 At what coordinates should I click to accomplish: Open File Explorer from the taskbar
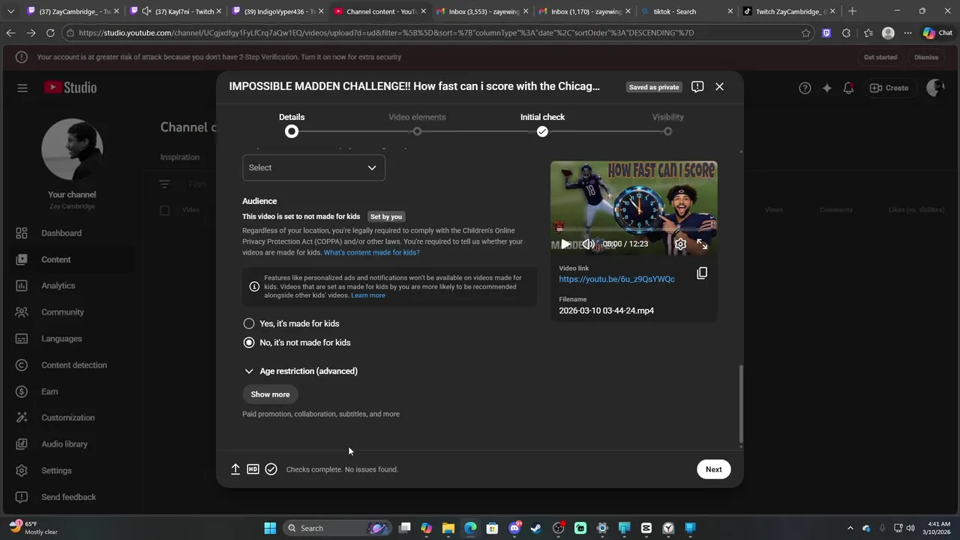click(x=448, y=528)
